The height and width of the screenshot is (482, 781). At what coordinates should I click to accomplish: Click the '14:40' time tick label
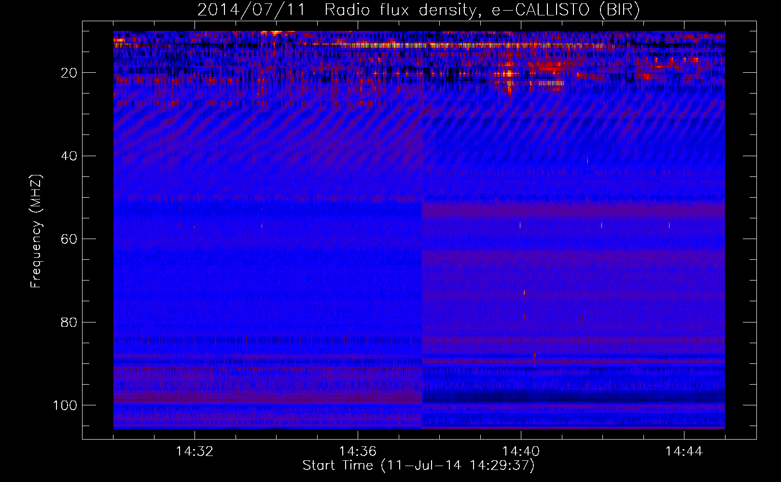click(x=521, y=452)
